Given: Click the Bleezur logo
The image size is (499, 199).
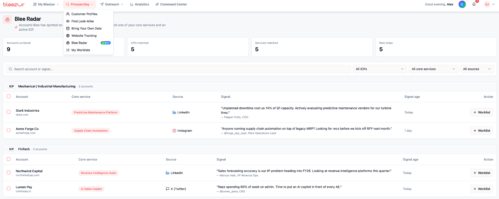Looking at the screenshot, I should click(14, 4).
